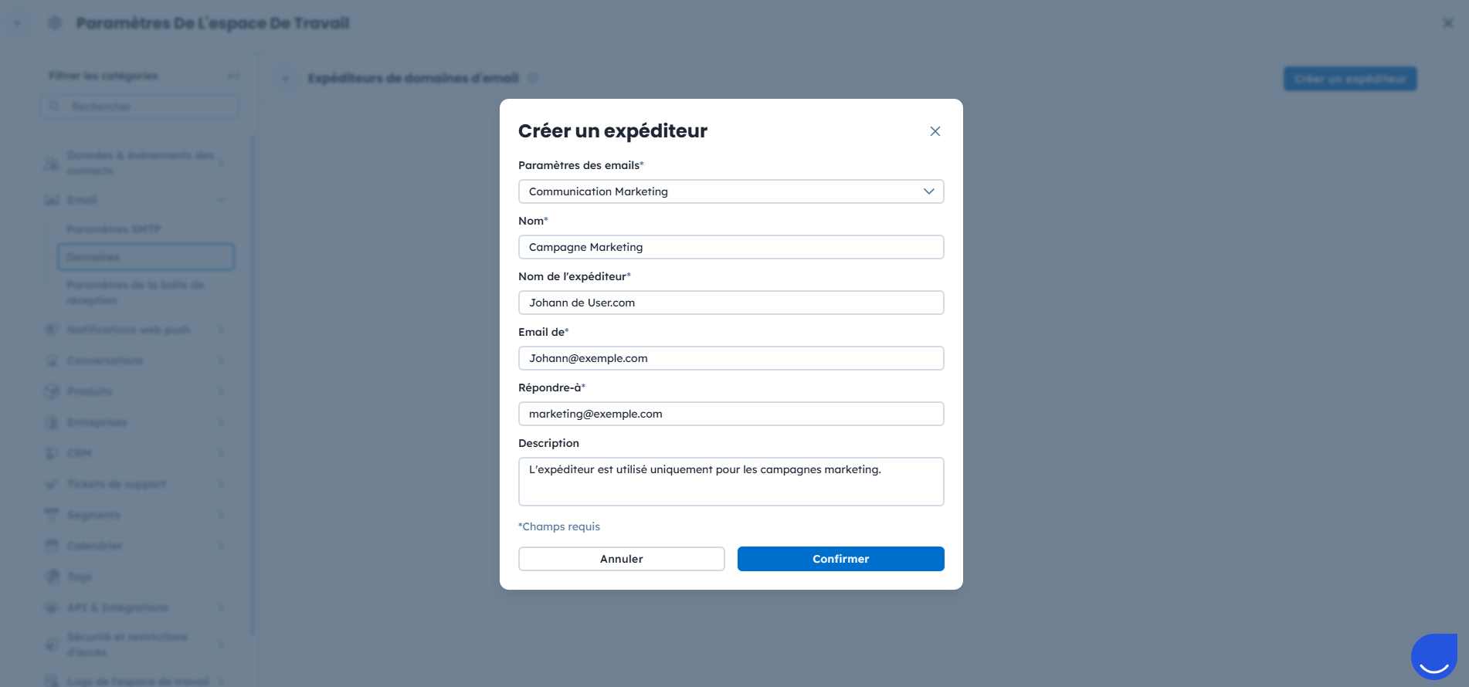Click the Email de input field
Image resolution: width=1469 pixels, height=687 pixels.
coord(731,358)
